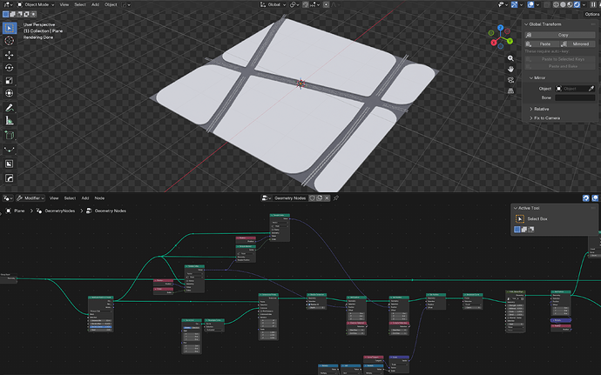
Task: Click the eyedropper next to Mirror Object field
Action: (x=591, y=89)
